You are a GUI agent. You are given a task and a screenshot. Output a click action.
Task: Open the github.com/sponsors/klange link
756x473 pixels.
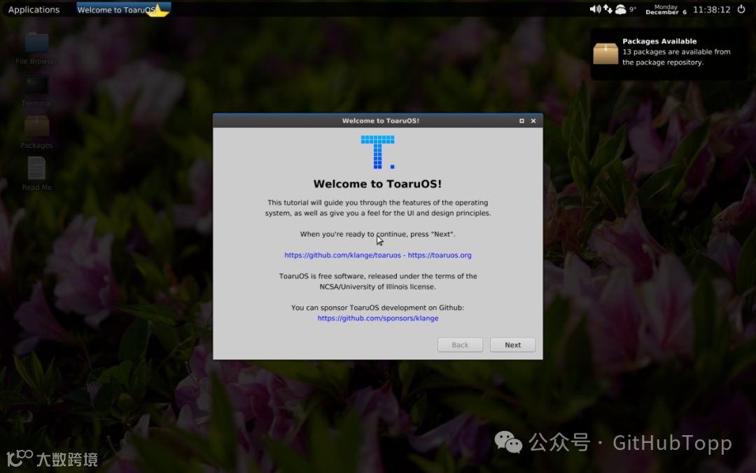point(378,318)
